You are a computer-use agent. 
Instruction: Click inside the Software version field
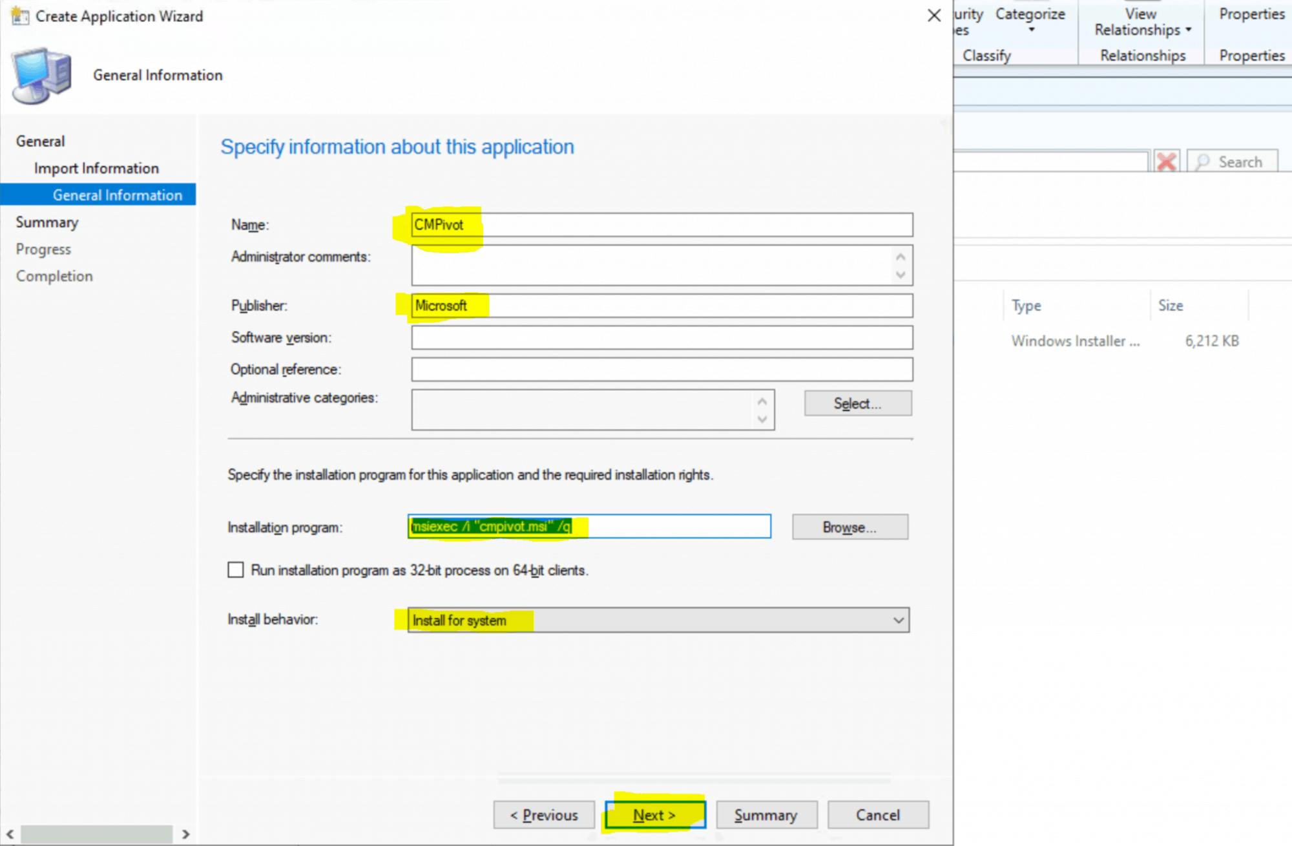(x=662, y=337)
